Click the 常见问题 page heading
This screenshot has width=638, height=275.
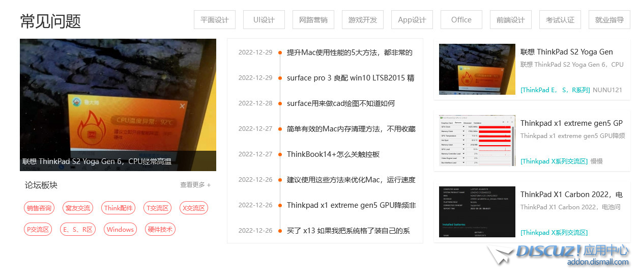(x=50, y=21)
